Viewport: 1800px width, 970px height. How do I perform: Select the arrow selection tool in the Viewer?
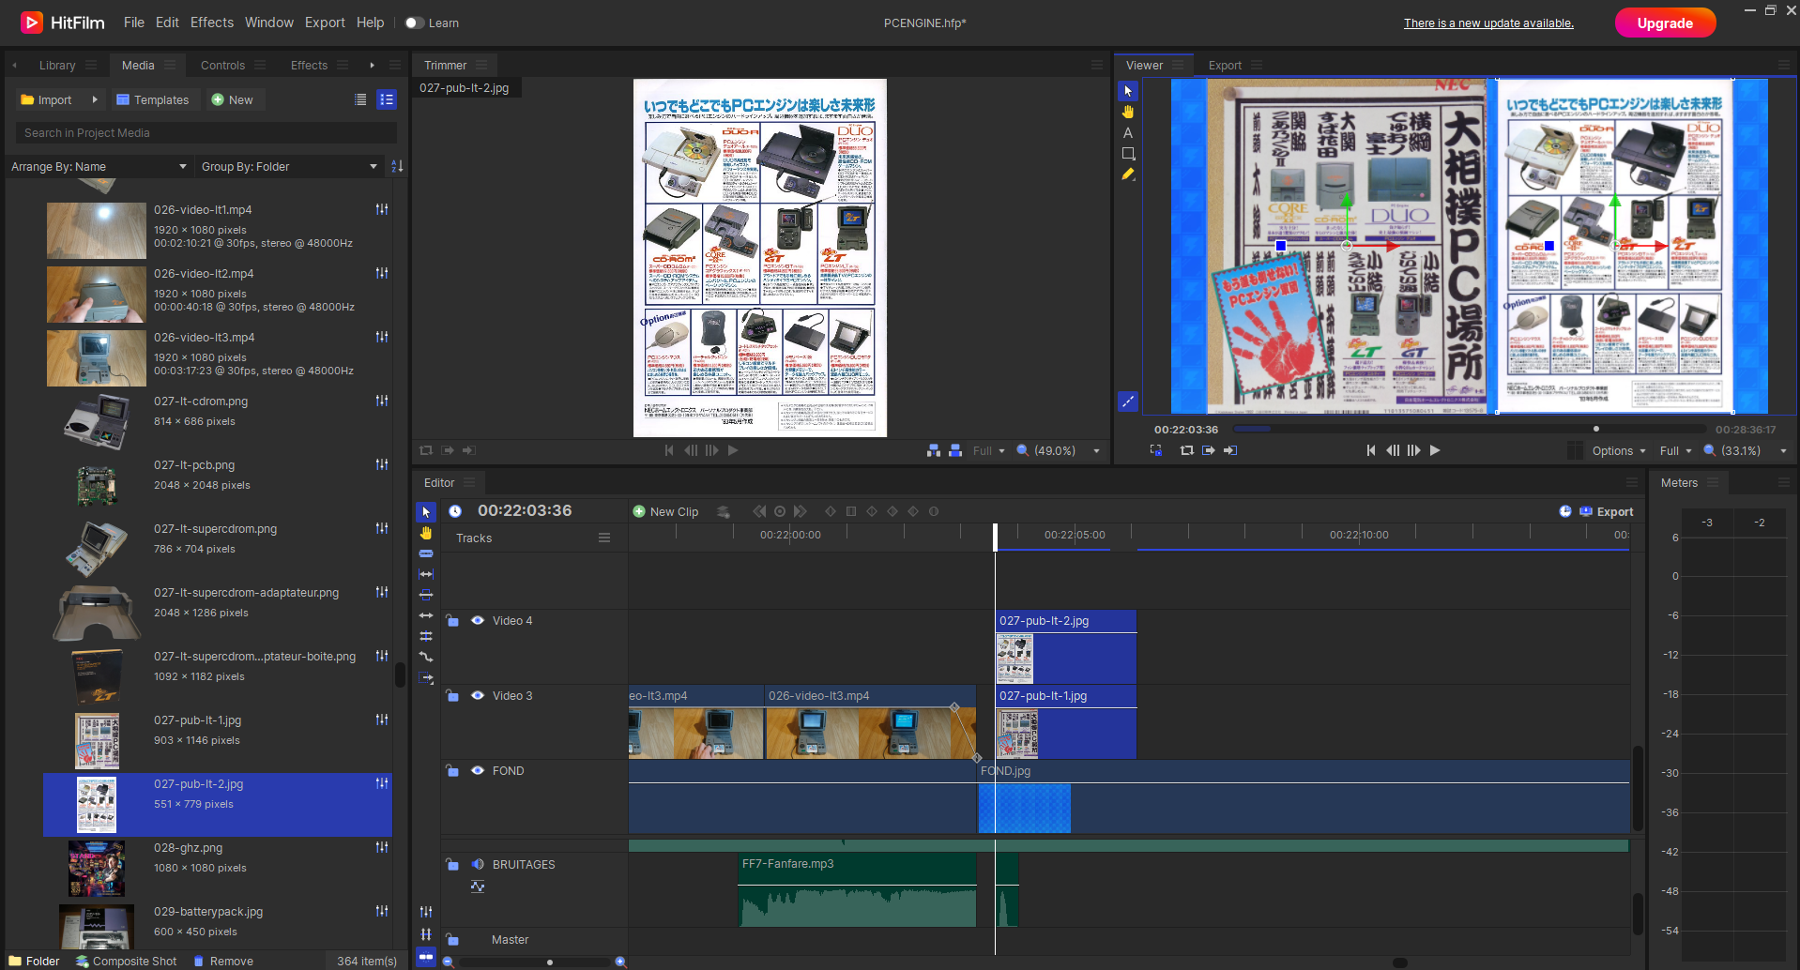tap(1128, 91)
